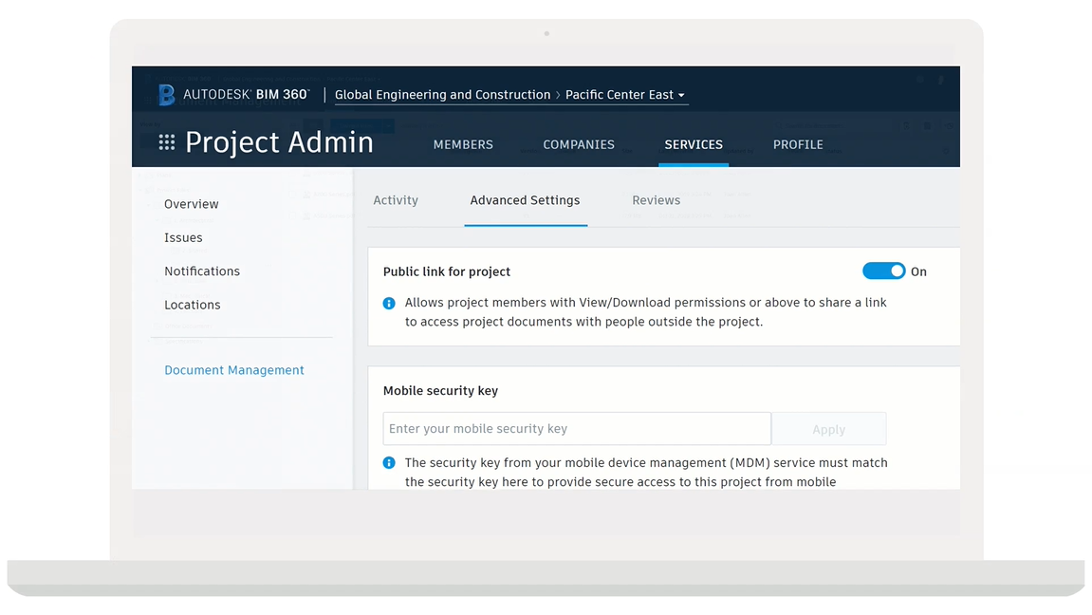This screenshot has height=615, width=1092.
Task: Go to the Members tab
Action: tap(463, 144)
